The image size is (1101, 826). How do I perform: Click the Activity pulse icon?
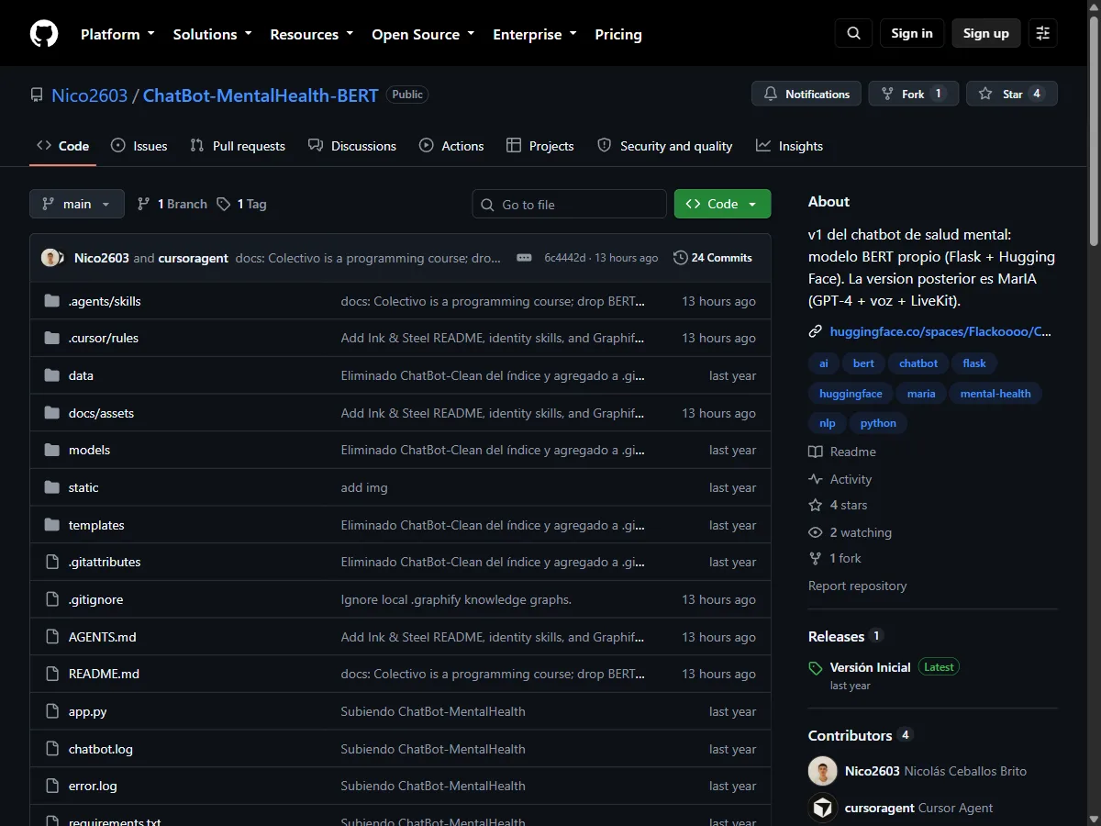tap(815, 479)
